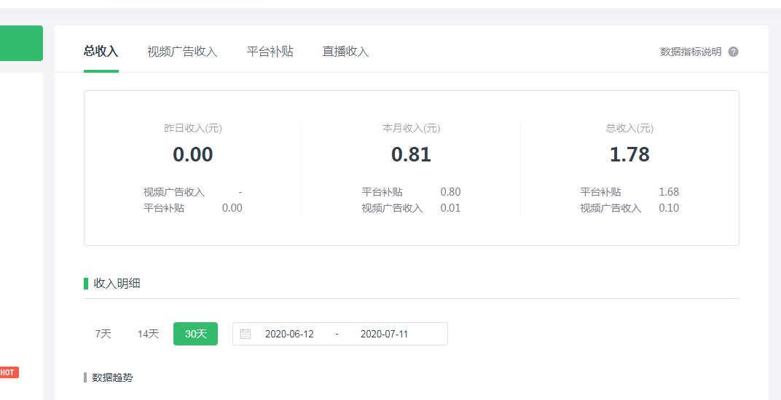Switch to the 视频广告收入 tab

pyautogui.click(x=182, y=51)
